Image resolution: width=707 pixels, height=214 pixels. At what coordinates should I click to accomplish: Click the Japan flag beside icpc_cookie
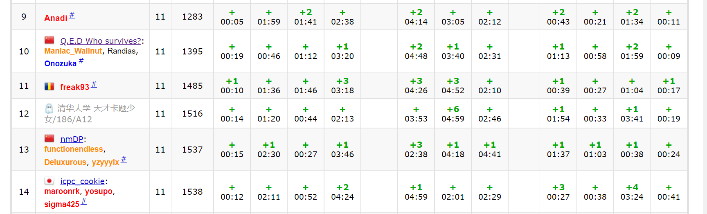[x=50, y=181]
